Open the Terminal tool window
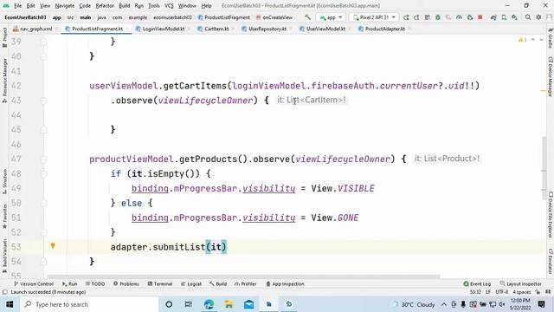 coord(160,283)
